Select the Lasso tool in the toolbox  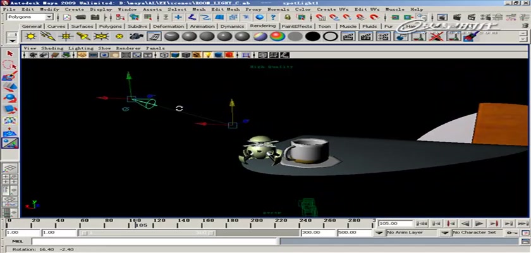click(9, 65)
